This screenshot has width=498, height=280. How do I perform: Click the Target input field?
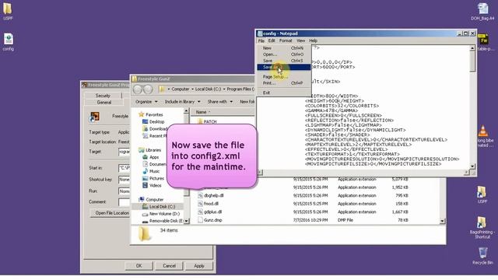pos(124,152)
